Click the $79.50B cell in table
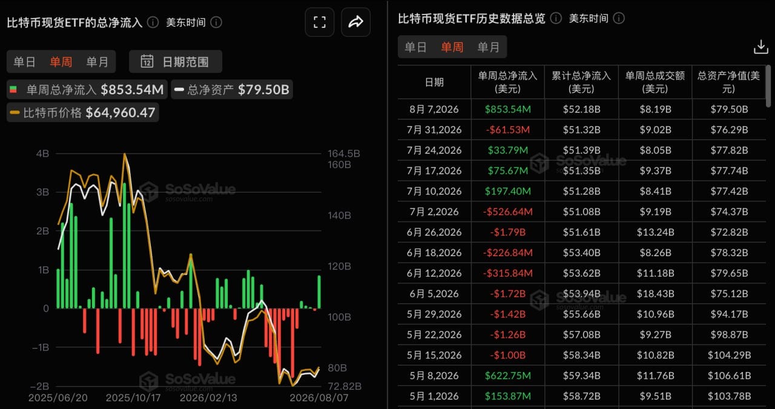This screenshot has width=775, height=409. [x=729, y=109]
